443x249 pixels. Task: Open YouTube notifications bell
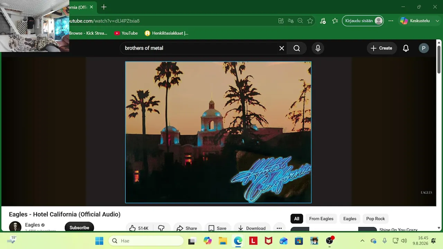[x=406, y=48]
